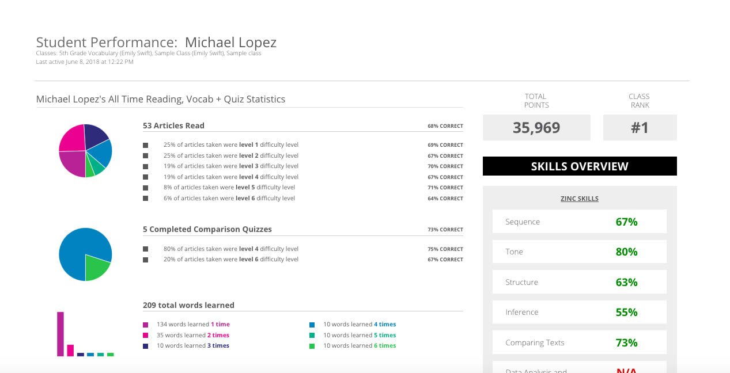Image resolution: width=730 pixels, height=373 pixels.
Task: Toggle the checkbox beside level 1 difficulty
Action: pos(145,144)
